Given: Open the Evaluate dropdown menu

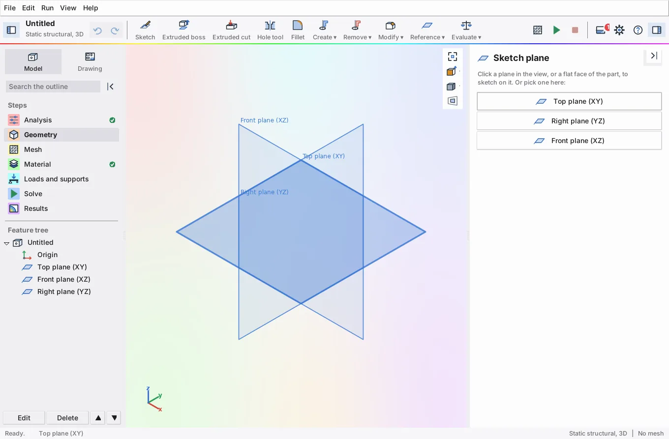Looking at the screenshot, I should tap(466, 30).
